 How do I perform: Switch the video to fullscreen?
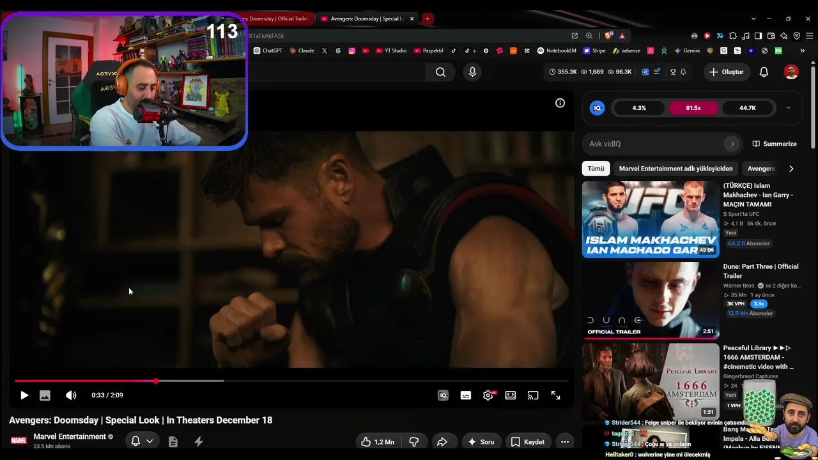(x=556, y=395)
